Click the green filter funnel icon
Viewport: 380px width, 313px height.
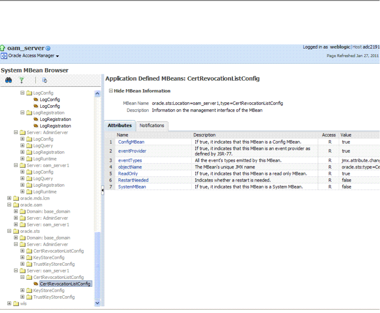coord(22,81)
